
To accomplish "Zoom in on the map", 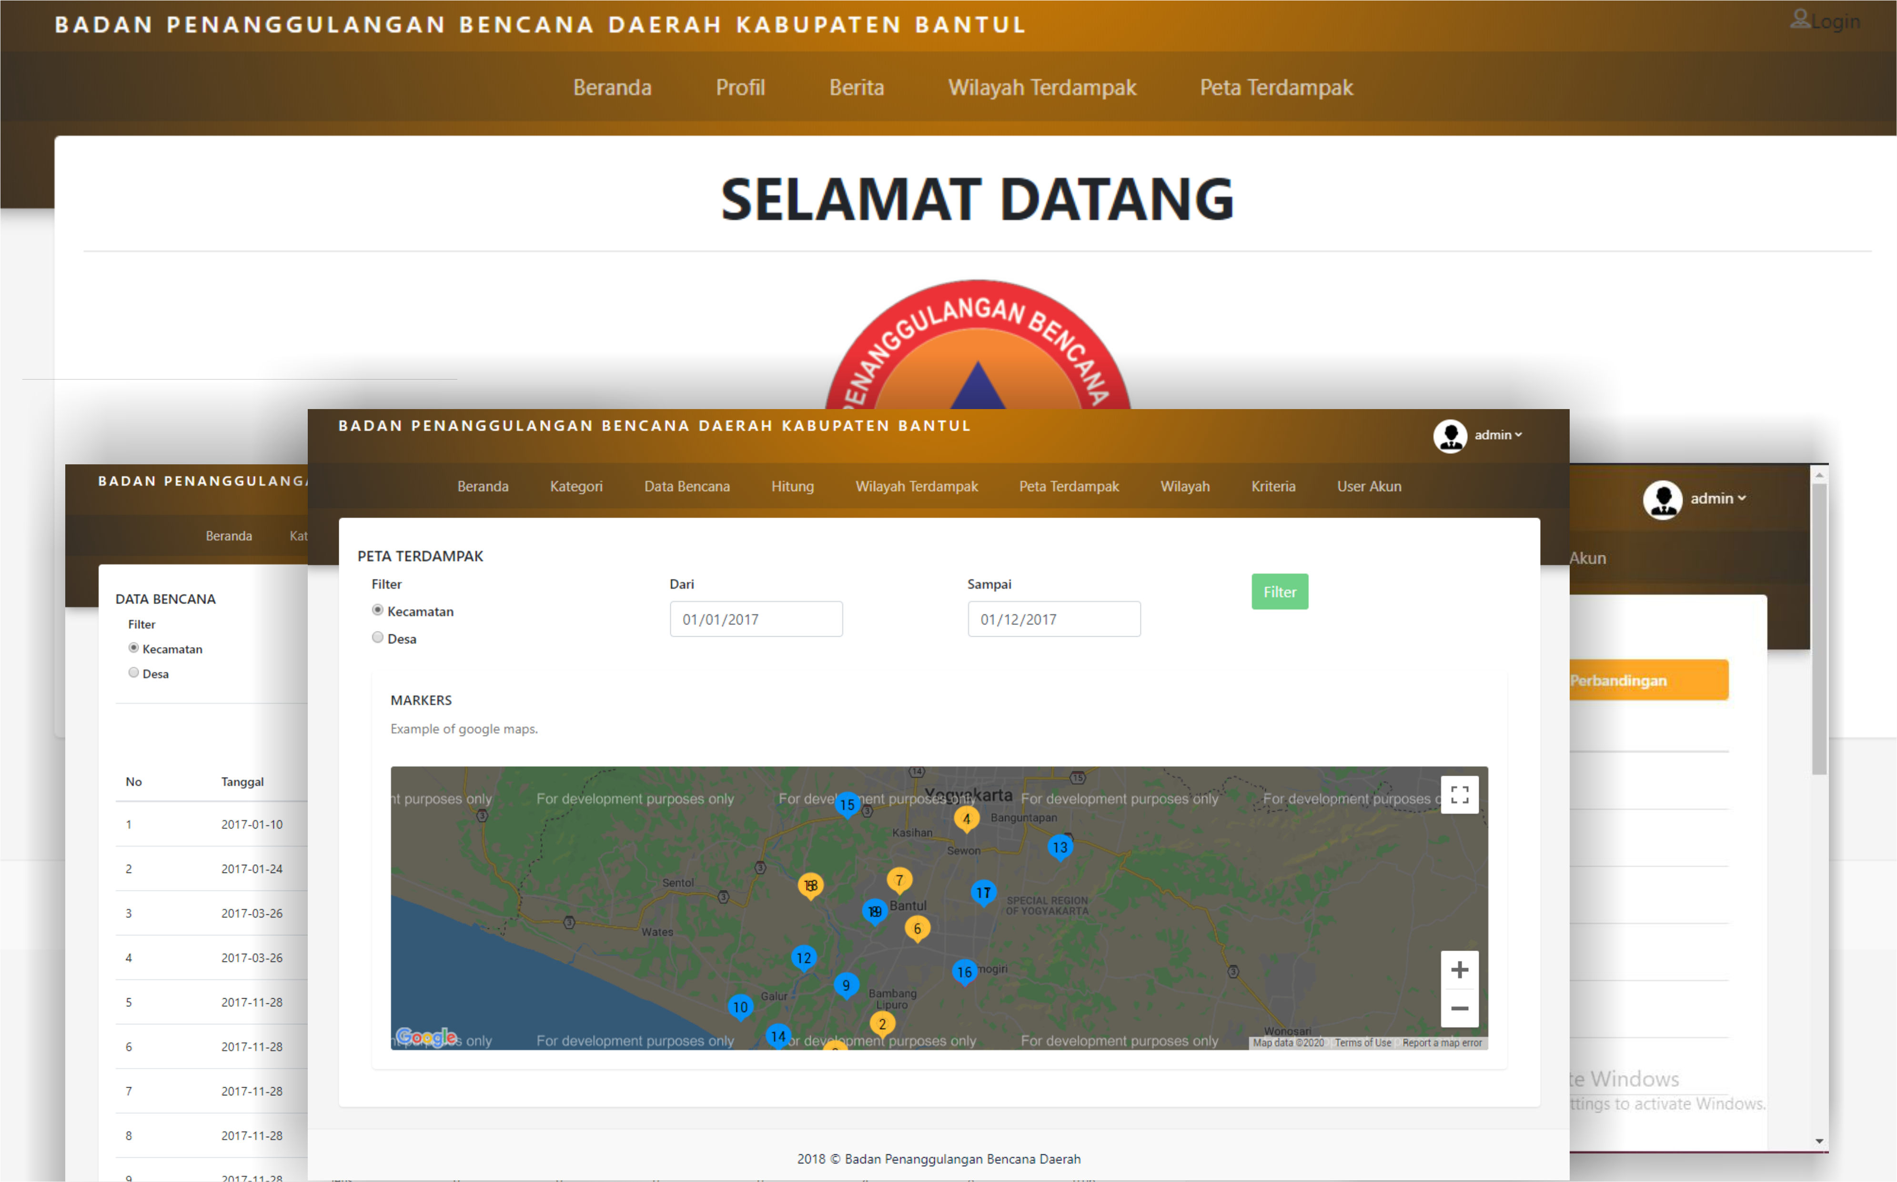I will [1458, 970].
